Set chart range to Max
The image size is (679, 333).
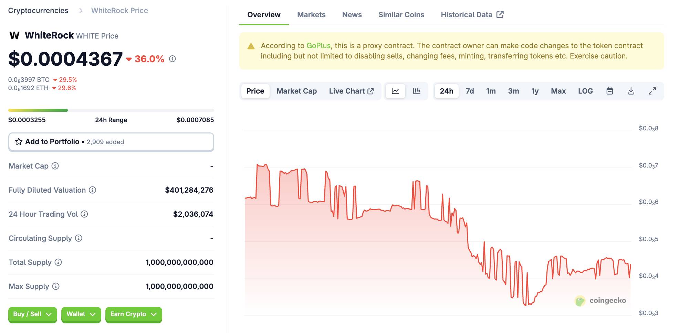coord(558,91)
